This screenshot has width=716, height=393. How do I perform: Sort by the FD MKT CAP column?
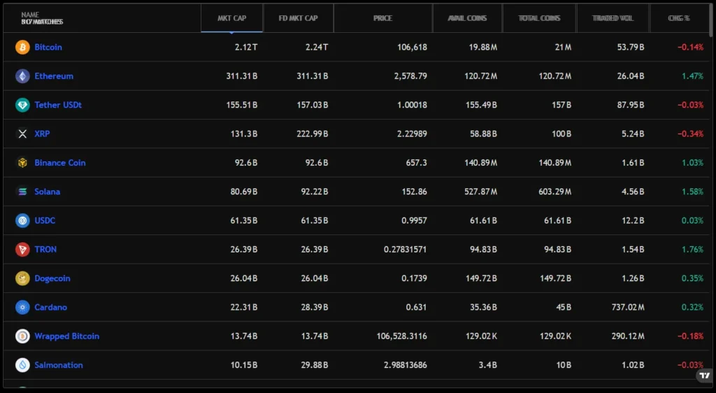[299, 18]
